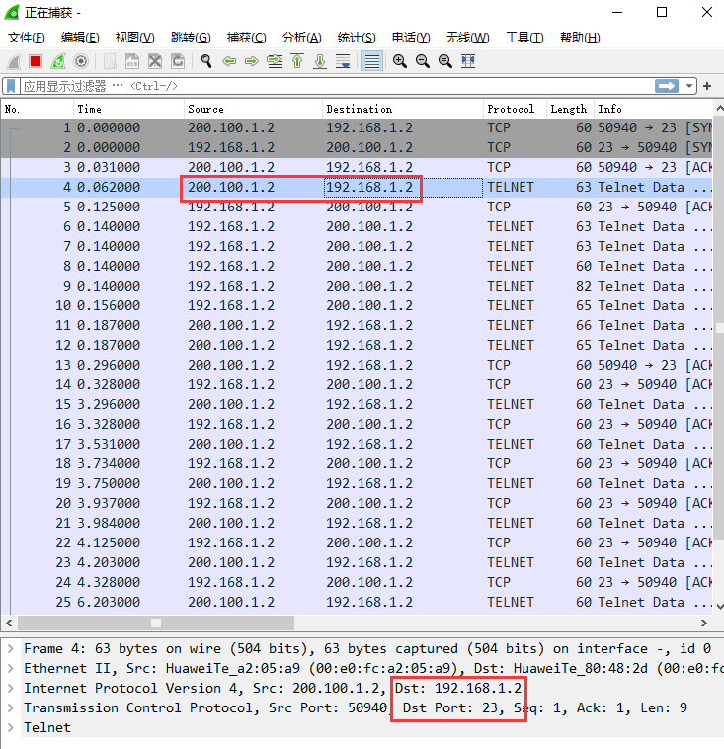The image size is (724, 749).
Task: Open the find packet magnifier tool
Action: 205,61
